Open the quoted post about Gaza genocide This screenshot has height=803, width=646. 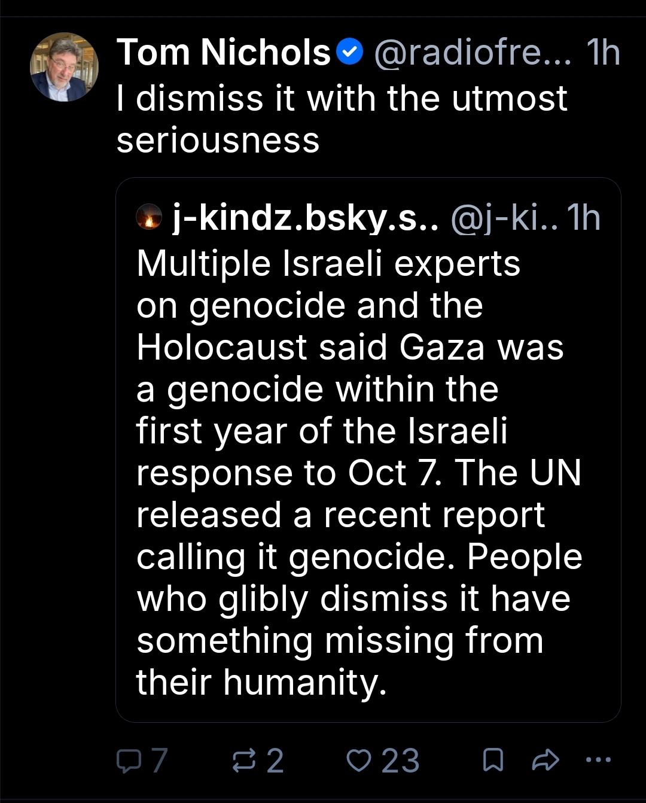tap(368, 450)
